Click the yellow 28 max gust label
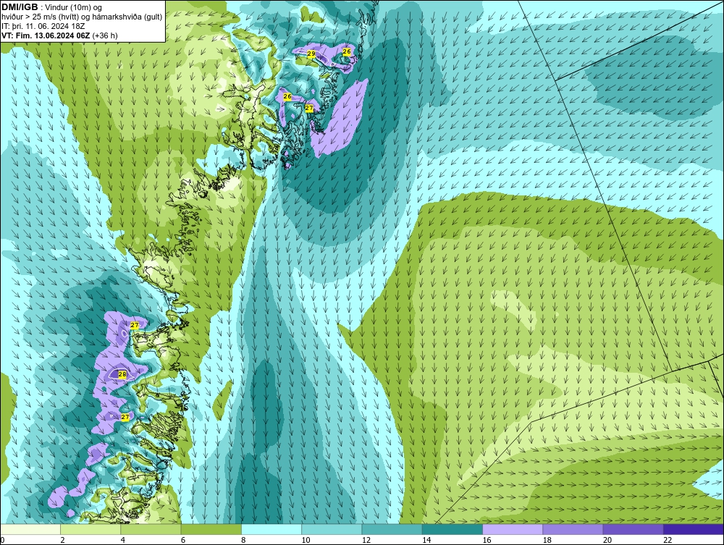Image resolution: width=724 pixels, height=545 pixels. click(122, 375)
